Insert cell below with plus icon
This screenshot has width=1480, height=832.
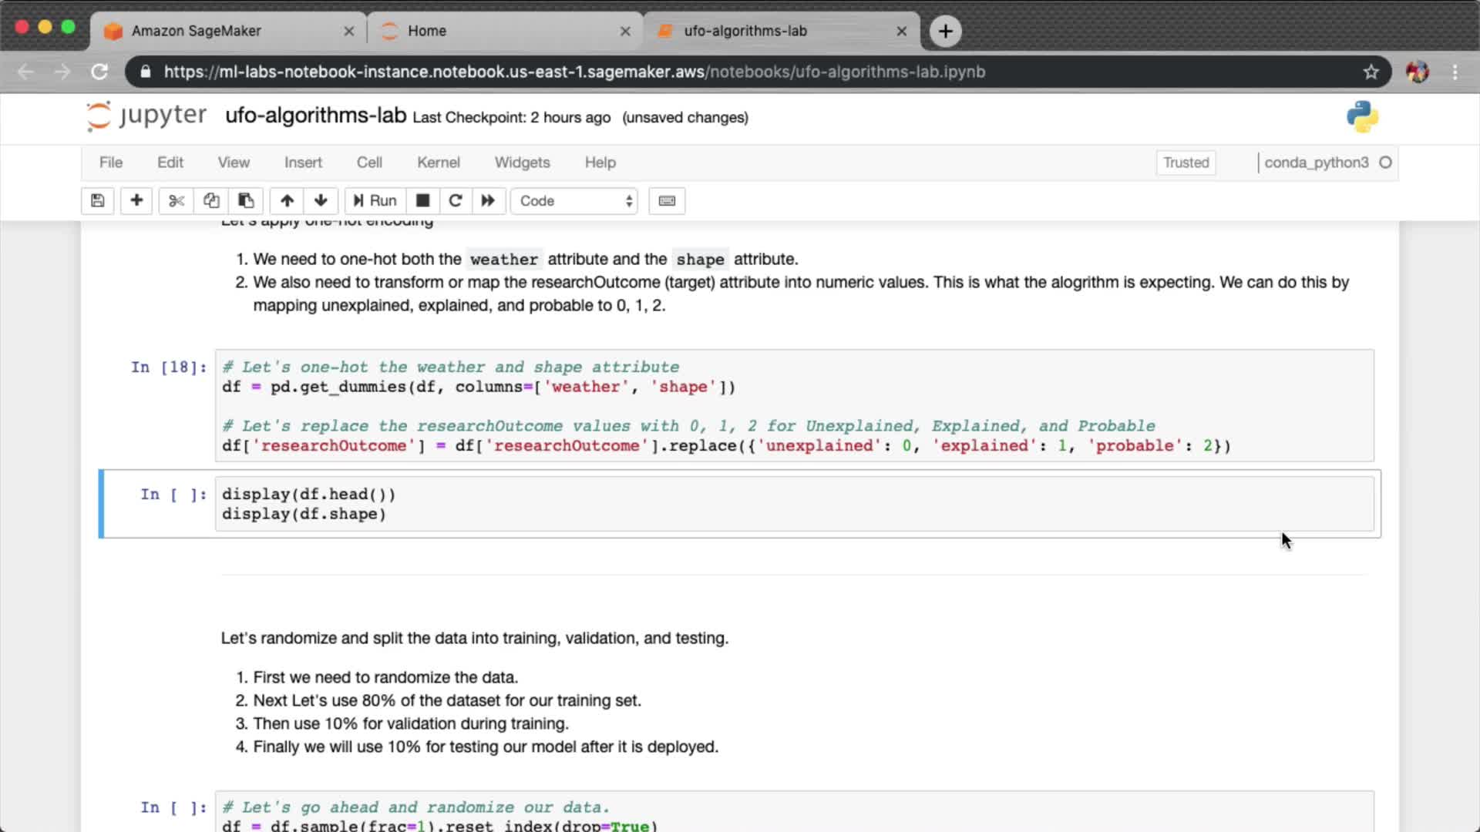coord(136,201)
